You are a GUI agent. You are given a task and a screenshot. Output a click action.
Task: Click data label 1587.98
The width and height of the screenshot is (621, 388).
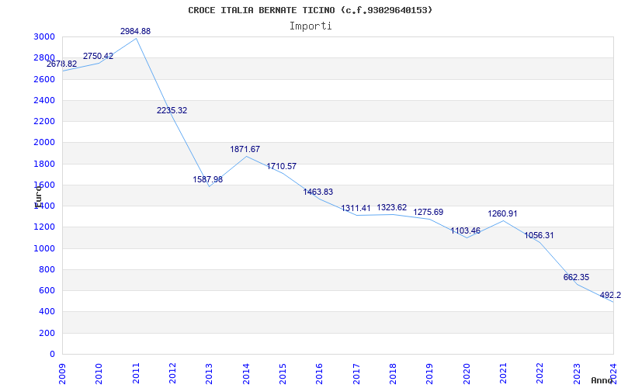[x=208, y=179]
